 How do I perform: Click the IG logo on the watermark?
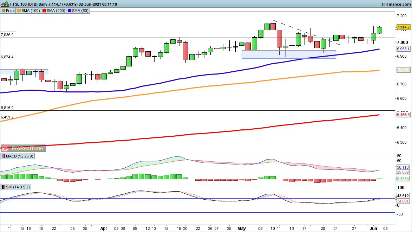(5, 149)
